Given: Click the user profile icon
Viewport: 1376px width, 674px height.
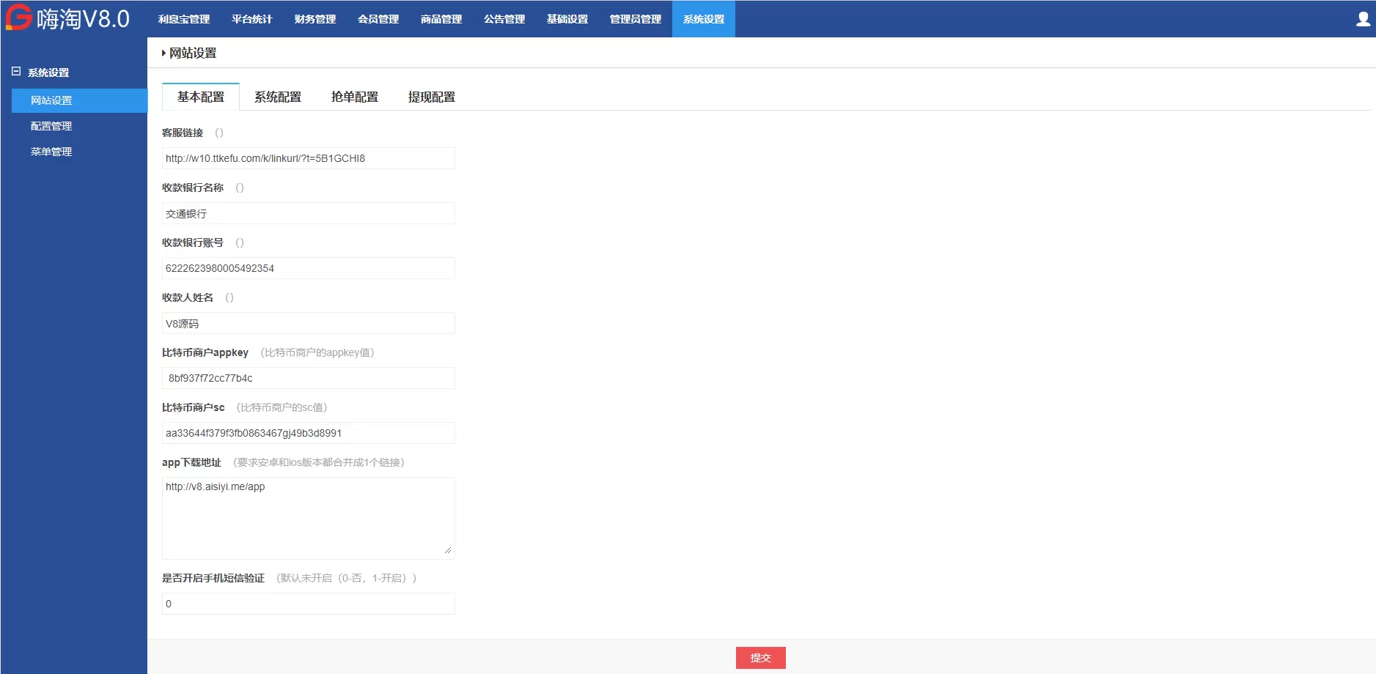Looking at the screenshot, I should tap(1362, 19).
